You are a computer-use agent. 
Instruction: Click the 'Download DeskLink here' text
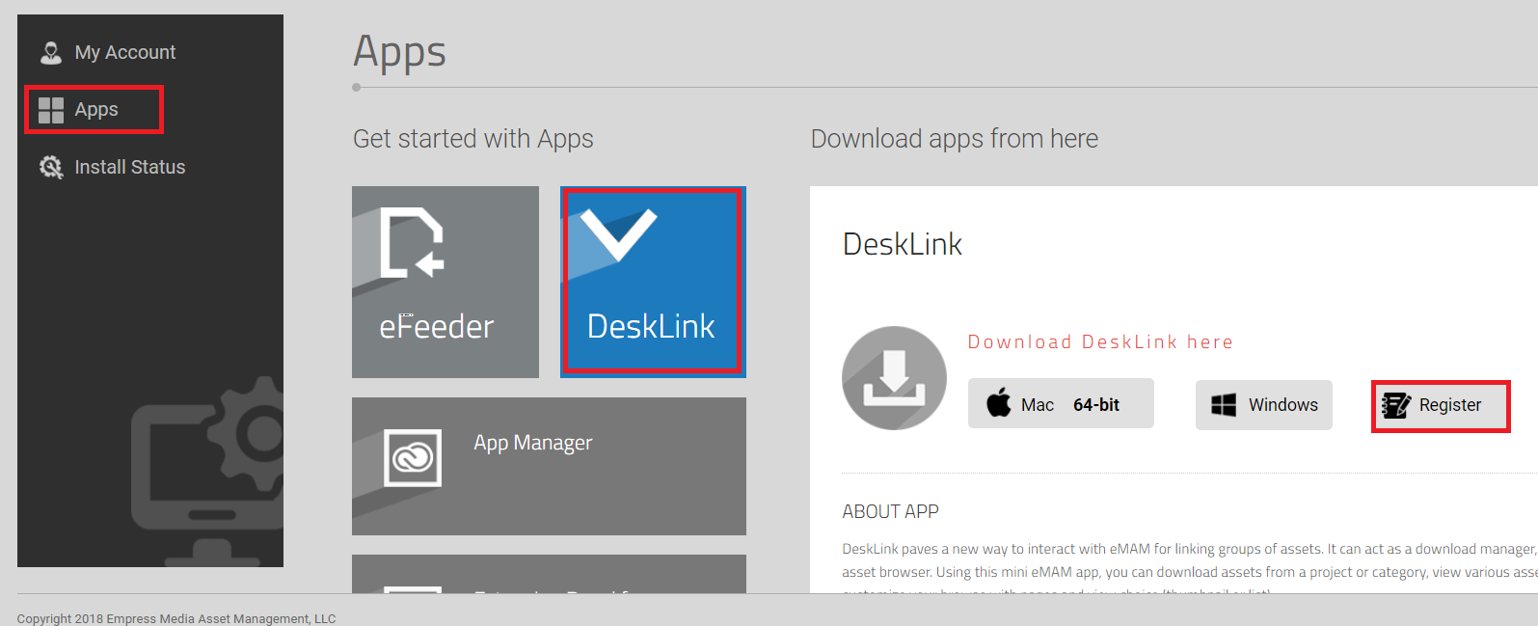tap(1100, 342)
